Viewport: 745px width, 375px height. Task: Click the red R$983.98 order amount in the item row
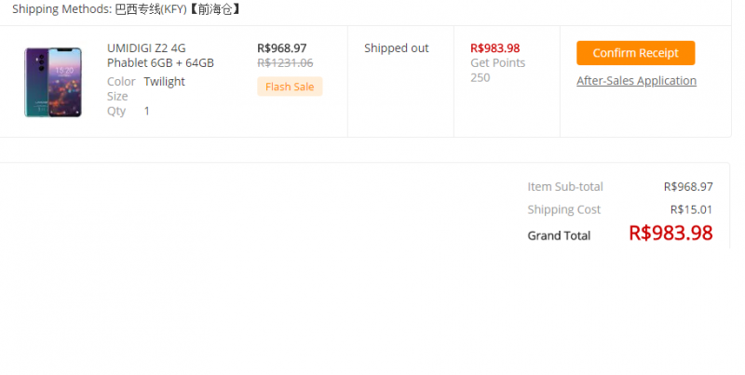(x=494, y=48)
